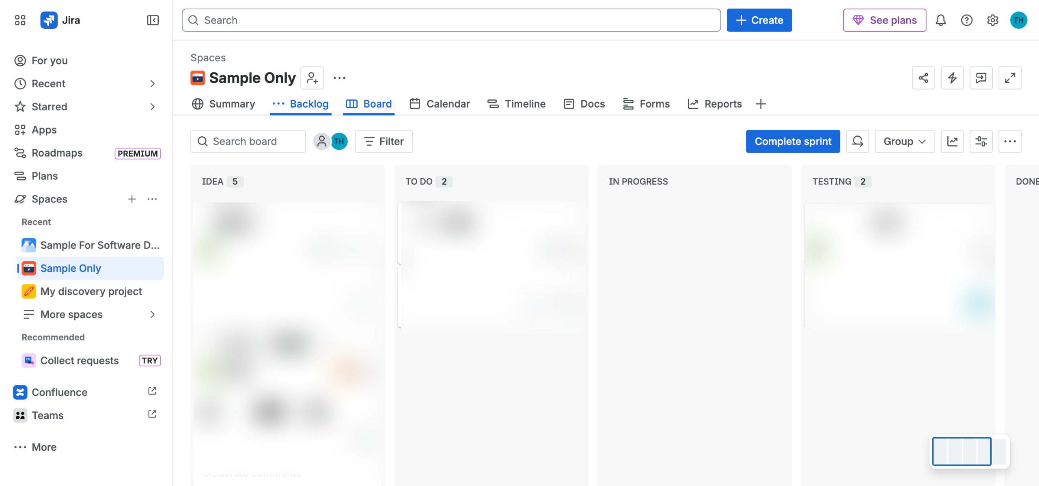Focus the Search board field
The height and width of the screenshot is (486, 1039).
click(x=248, y=142)
